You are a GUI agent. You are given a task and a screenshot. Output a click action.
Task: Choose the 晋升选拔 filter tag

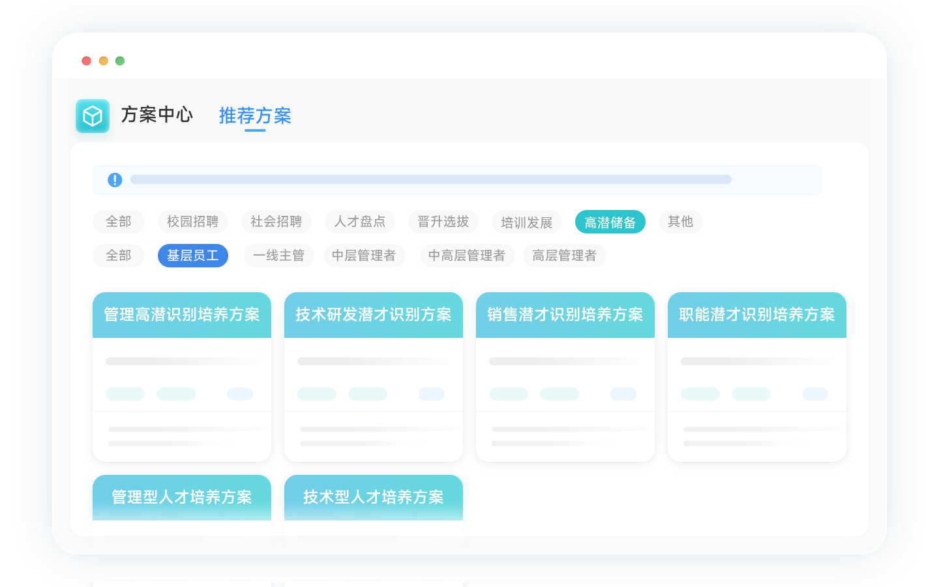tap(443, 222)
